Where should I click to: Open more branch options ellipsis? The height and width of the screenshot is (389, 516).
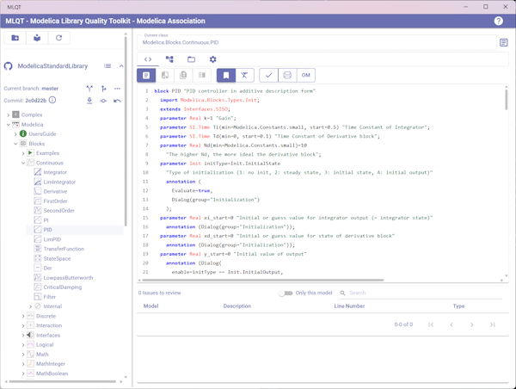(117, 89)
